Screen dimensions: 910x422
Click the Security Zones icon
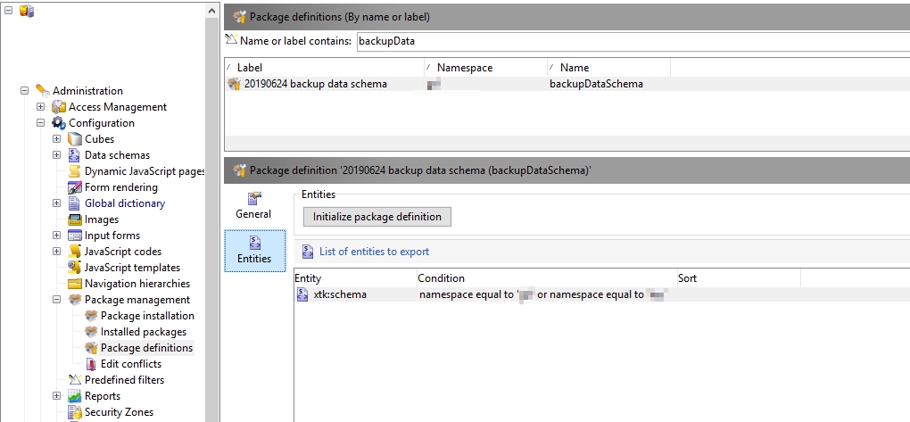click(75, 412)
